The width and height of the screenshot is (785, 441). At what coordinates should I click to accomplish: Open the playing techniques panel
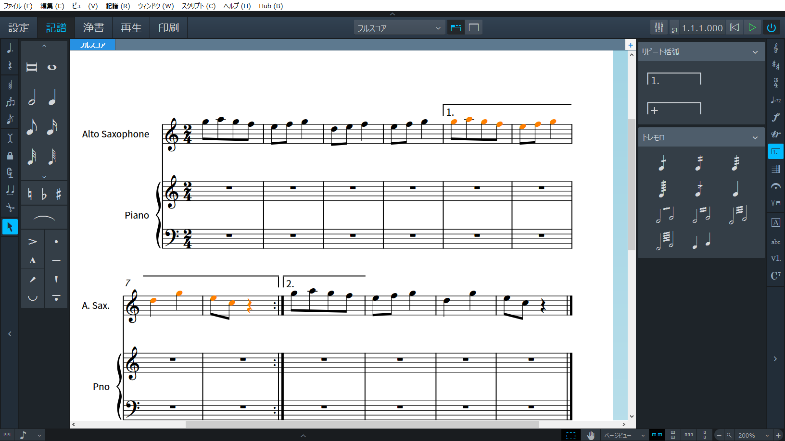coord(775,204)
